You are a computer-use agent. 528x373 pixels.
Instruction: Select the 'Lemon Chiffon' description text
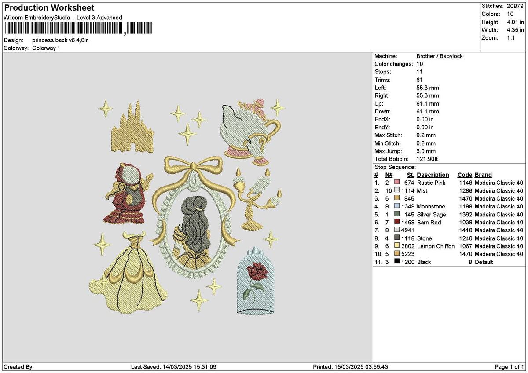point(436,246)
